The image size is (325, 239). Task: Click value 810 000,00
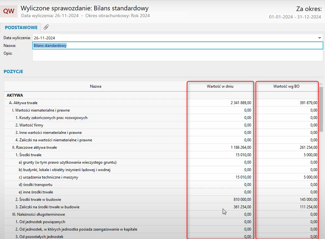(x=242, y=200)
